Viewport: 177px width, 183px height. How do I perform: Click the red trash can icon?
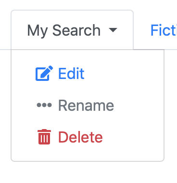44,137
